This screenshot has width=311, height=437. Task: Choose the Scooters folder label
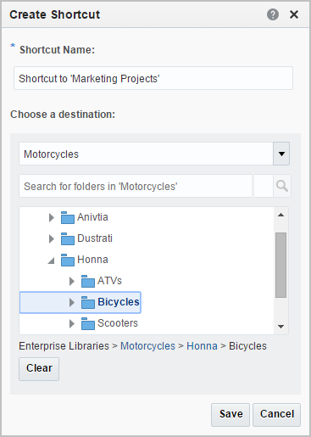pyautogui.click(x=118, y=323)
